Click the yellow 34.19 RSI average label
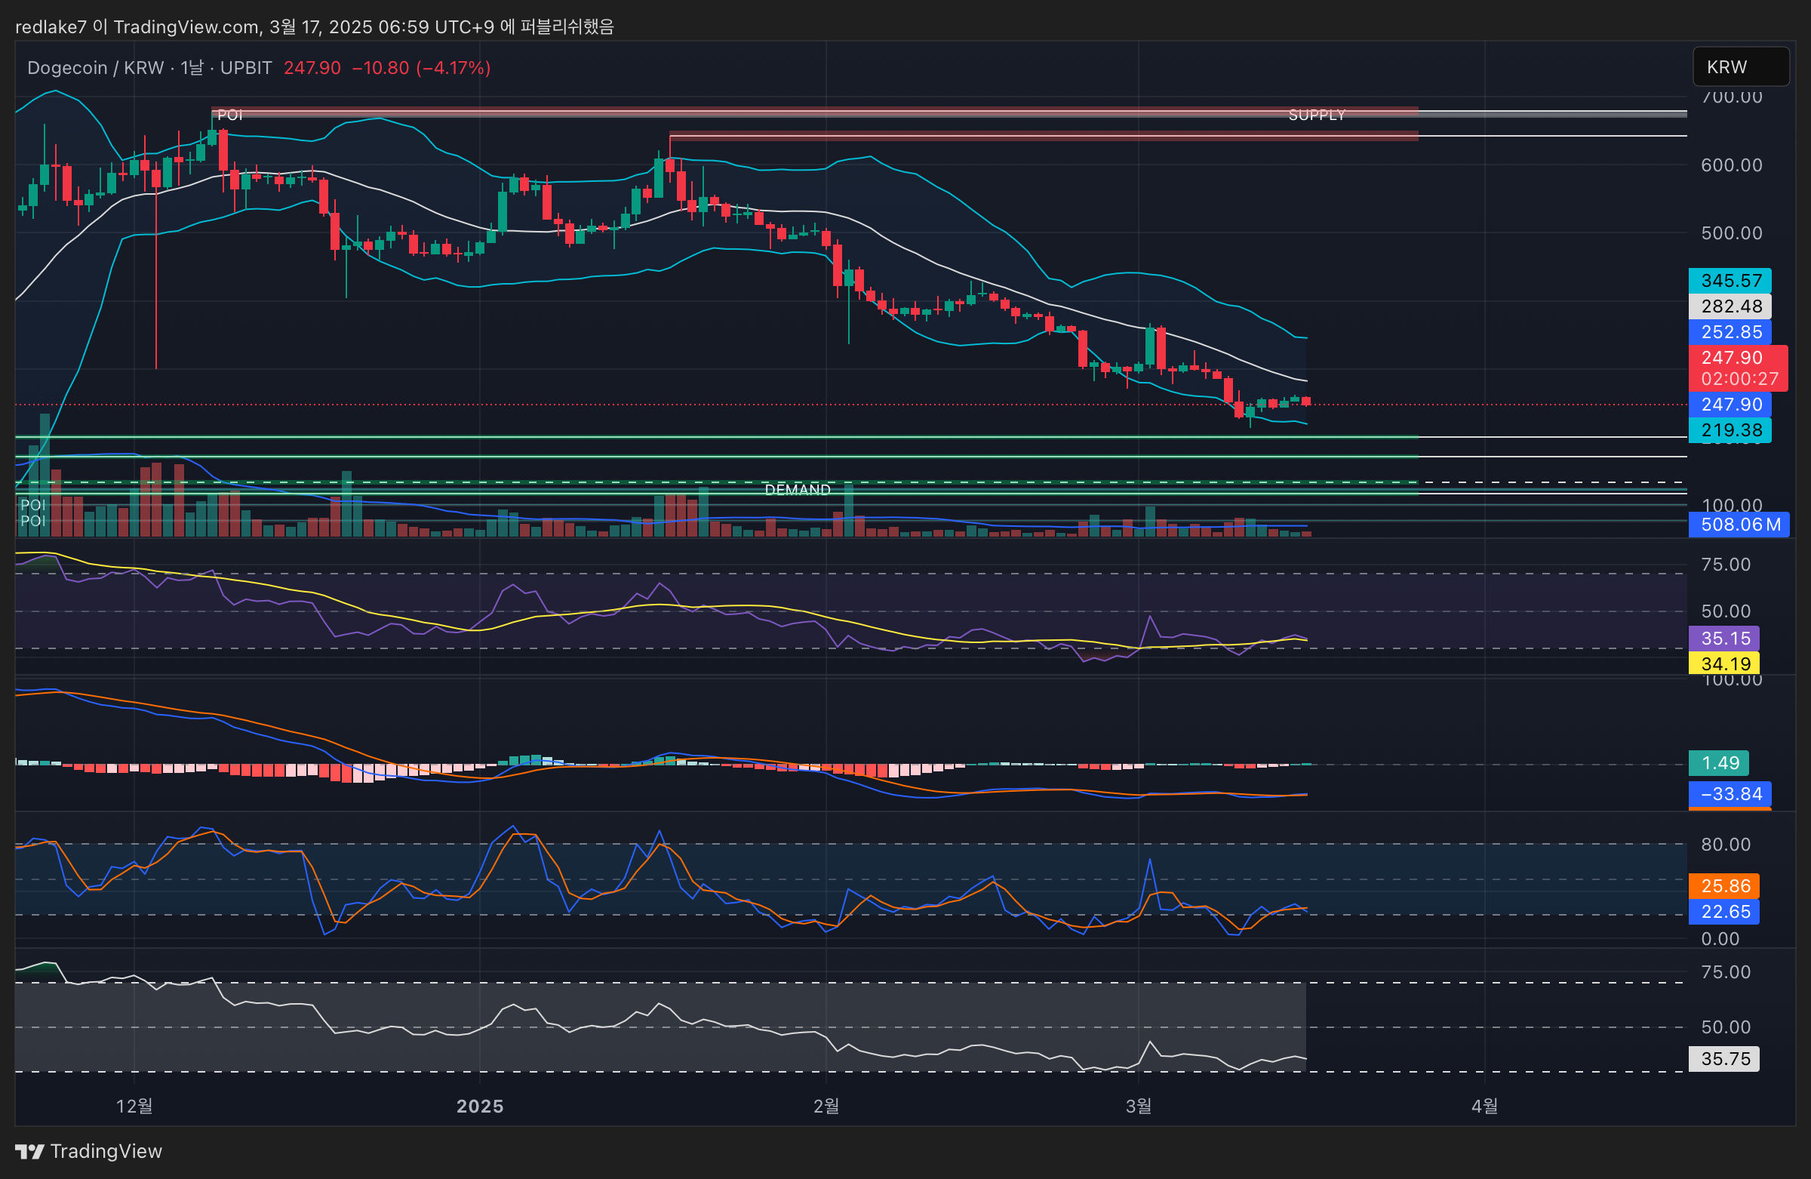Screen dimensions: 1811x1179 [x=1724, y=663]
